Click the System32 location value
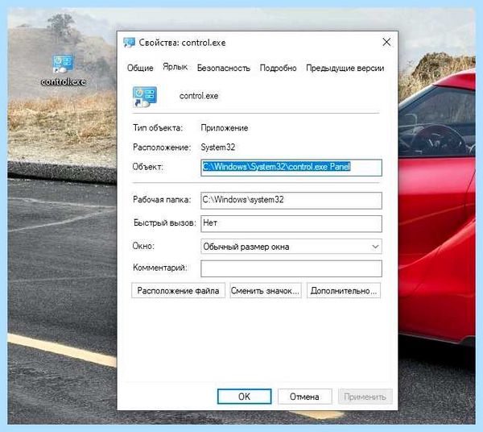 click(x=218, y=147)
